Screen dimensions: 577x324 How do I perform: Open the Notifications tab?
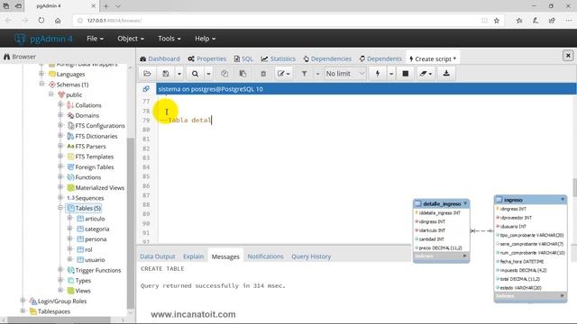[x=265, y=256]
